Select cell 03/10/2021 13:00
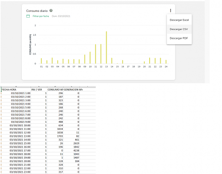The image size is (222, 174). point(16,136)
